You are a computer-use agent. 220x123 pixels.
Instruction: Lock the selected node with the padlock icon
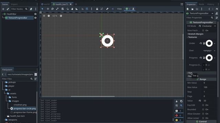click(97, 9)
